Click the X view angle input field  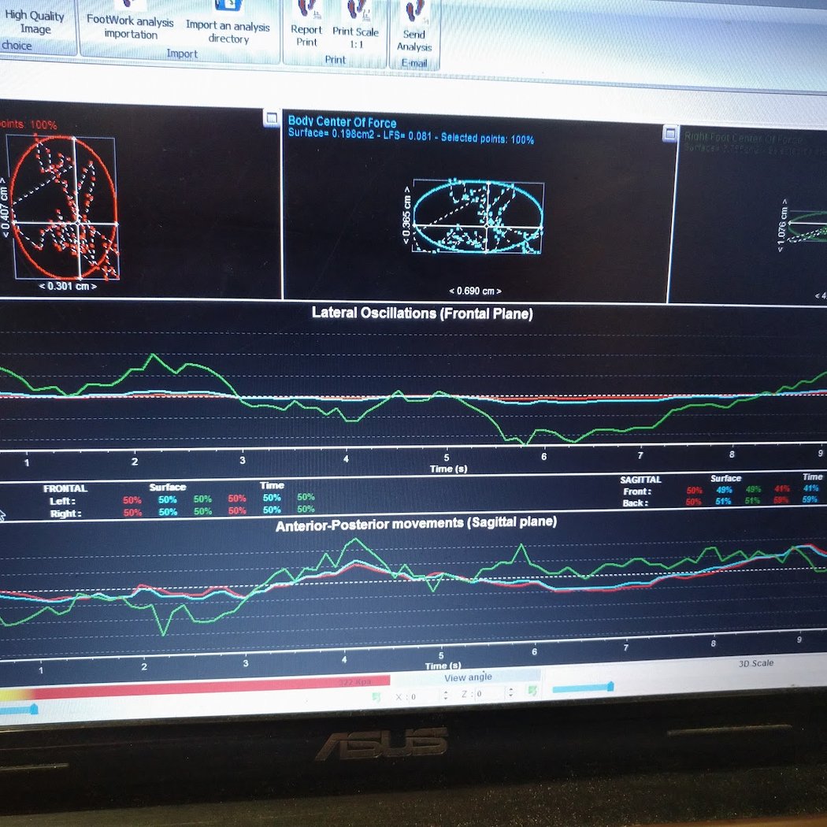click(423, 696)
